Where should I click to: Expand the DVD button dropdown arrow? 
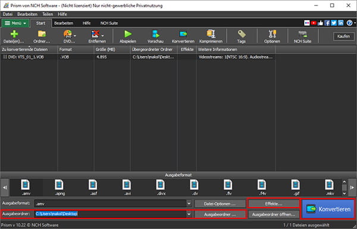click(x=75, y=36)
